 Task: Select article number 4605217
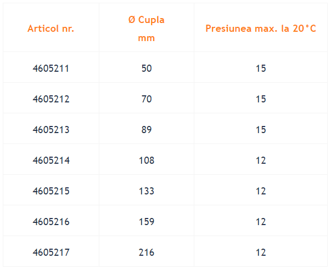click(51, 252)
